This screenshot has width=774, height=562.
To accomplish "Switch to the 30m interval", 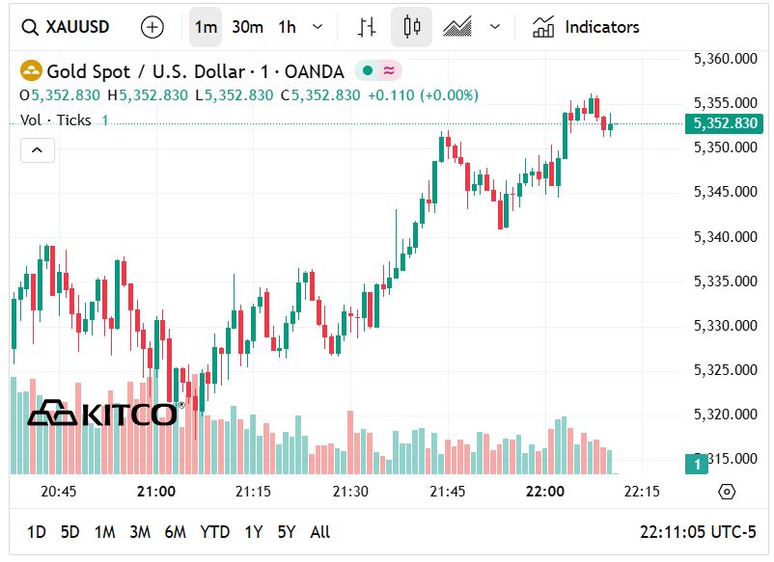I will click(247, 27).
